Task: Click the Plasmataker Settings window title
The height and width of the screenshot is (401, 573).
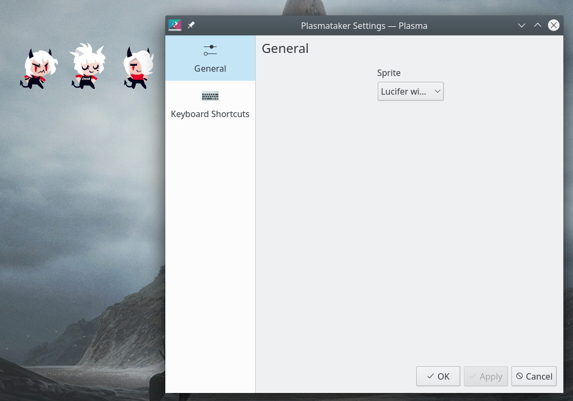Action: tap(364, 26)
